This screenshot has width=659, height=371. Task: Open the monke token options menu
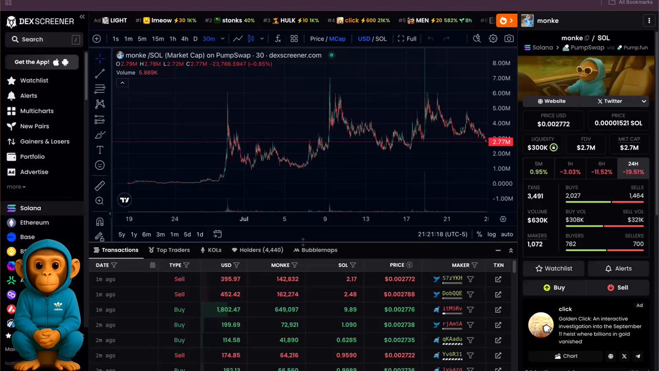coord(650,20)
